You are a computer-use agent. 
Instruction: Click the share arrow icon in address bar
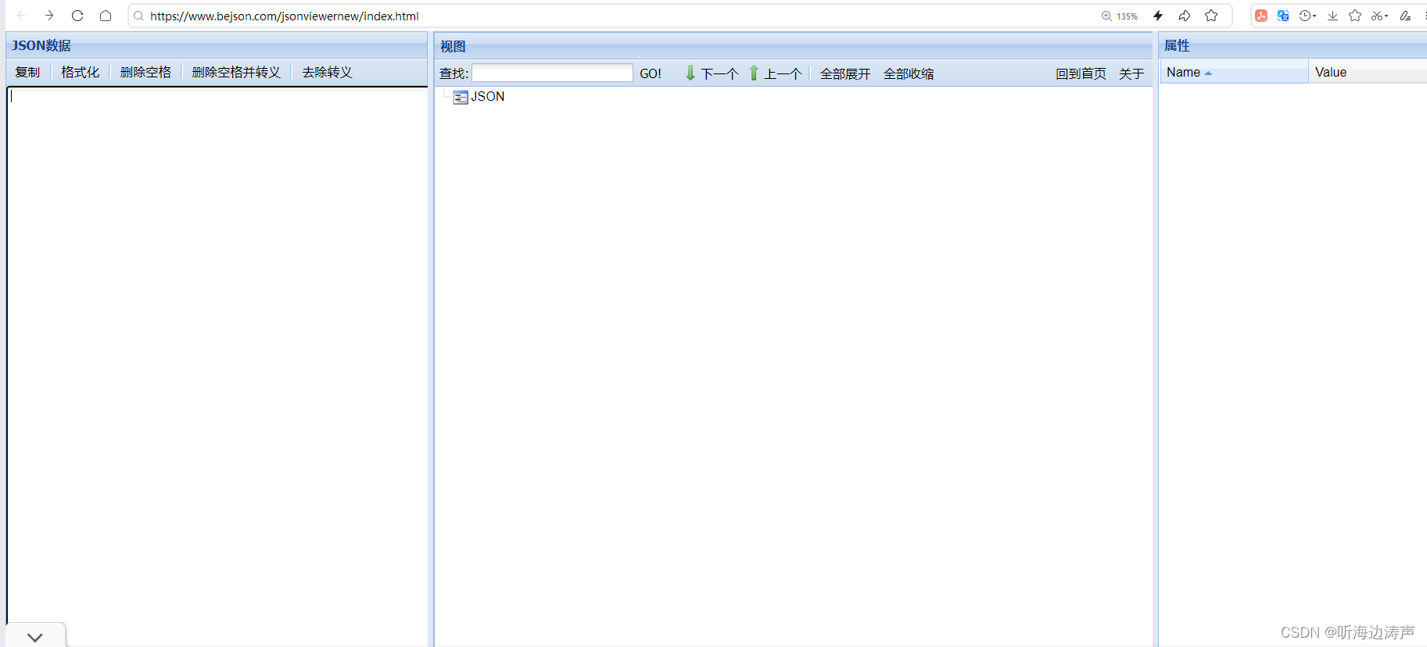click(x=1185, y=16)
